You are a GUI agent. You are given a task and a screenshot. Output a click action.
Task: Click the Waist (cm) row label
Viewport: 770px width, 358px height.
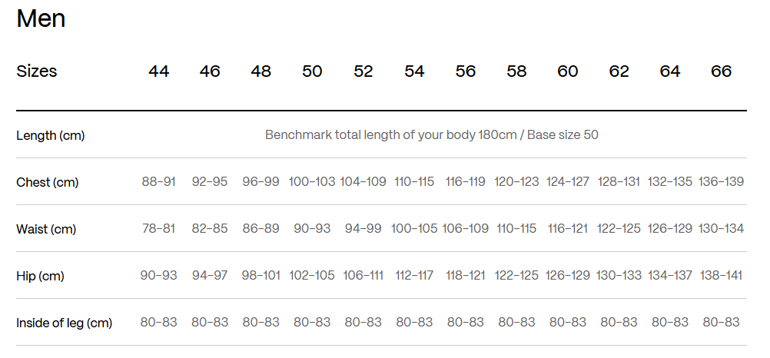(x=46, y=230)
